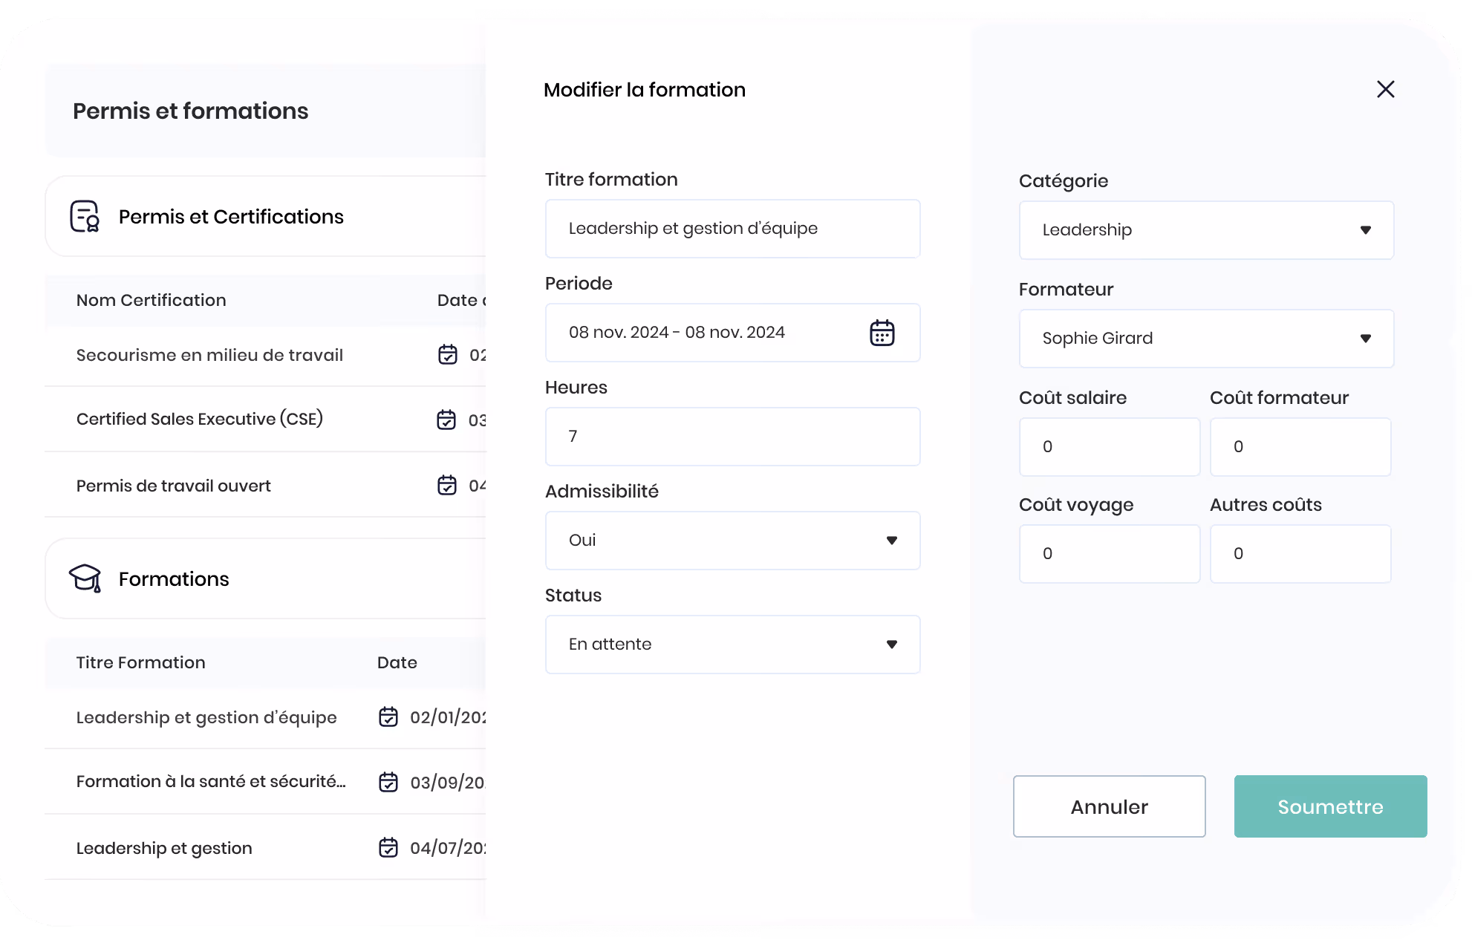Image resolution: width=1472 pixels, height=946 pixels.
Task: Submit the form with Soumettre button
Action: (x=1330, y=806)
